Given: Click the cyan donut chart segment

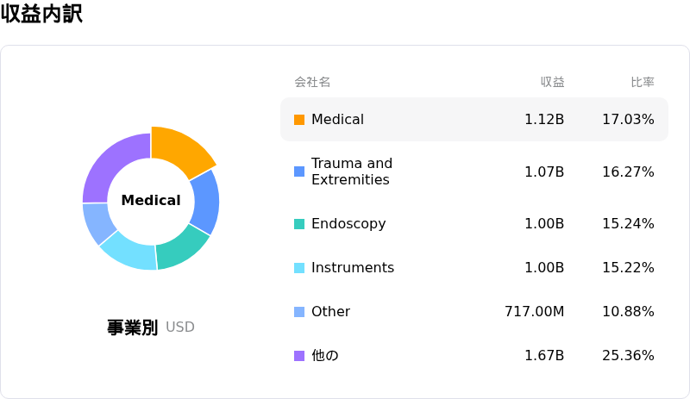Looking at the screenshot, I should tap(130, 252).
